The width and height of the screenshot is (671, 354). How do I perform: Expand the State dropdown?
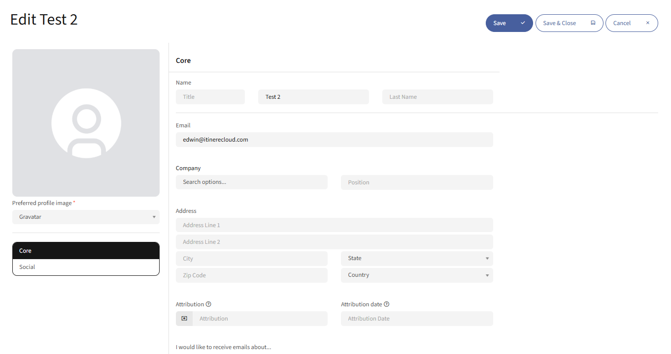[416, 259]
